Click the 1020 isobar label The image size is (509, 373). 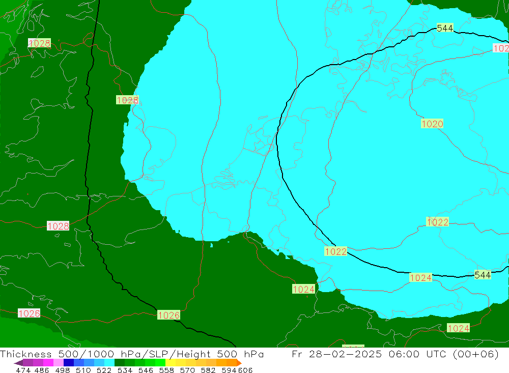pyautogui.click(x=432, y=124)
